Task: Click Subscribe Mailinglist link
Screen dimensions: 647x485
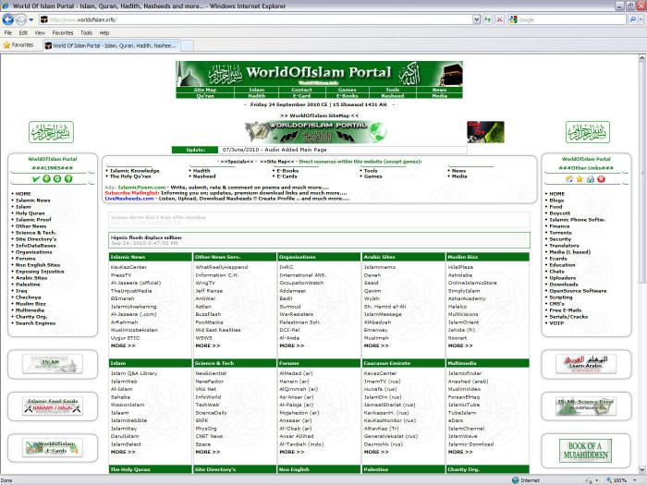Action: click(131, 192)
